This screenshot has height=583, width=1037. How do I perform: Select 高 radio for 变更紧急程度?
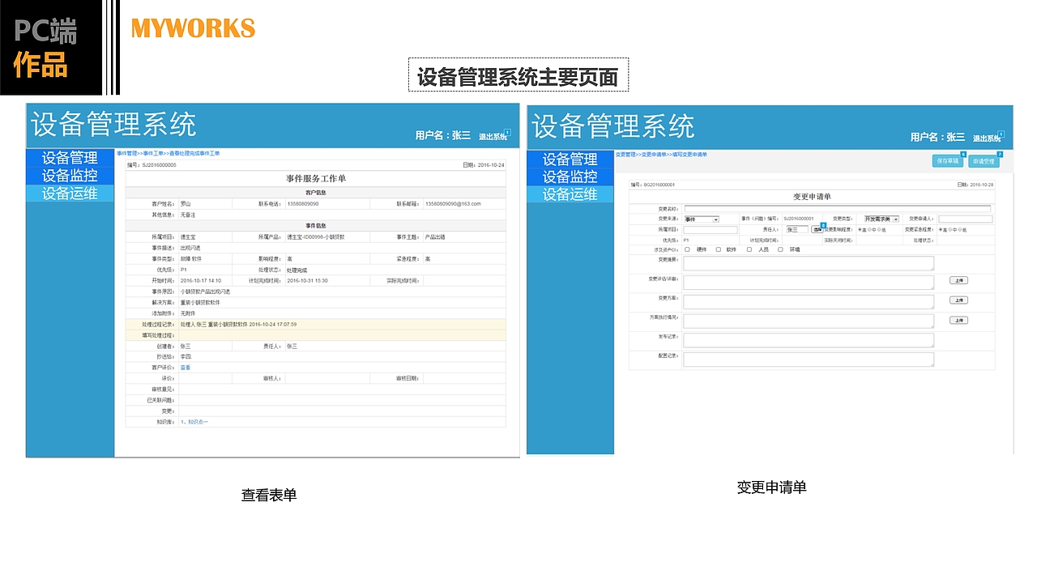pyautogui.click(x=941, y=229)
